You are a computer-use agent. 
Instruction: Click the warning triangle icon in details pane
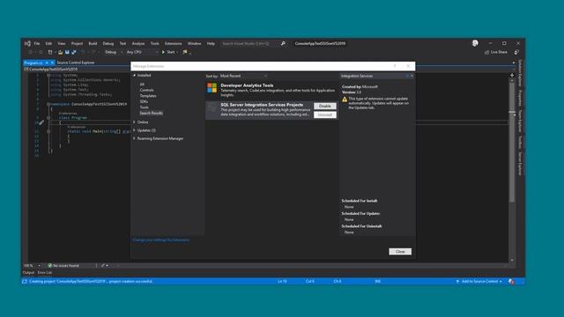click(x=345, y=100)
